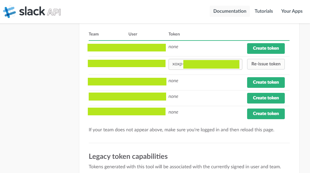Click the Team column header
Screen dimensions: 310x173
tap(94, 34)
